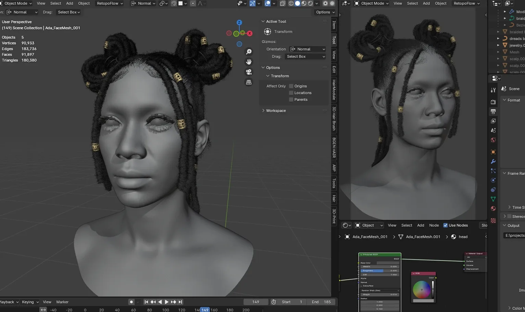Click the snapping magnet icon
525x312 pixels.
pos(174,3)
